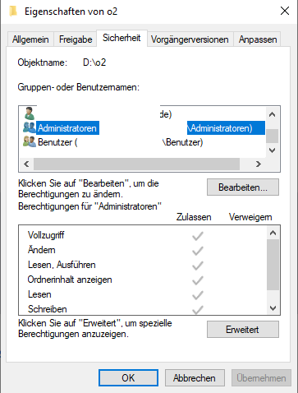Viewport: 298px width, 393px height.
Task: Click the Vollzugriff allow checkmark
Action: coord(198,236)
